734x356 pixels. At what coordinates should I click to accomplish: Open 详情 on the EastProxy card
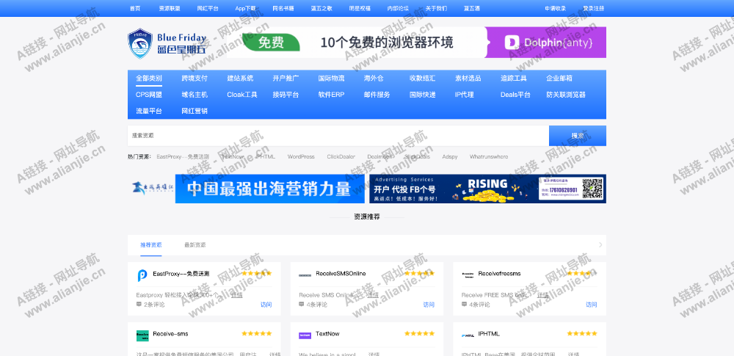tap(237, 295)
